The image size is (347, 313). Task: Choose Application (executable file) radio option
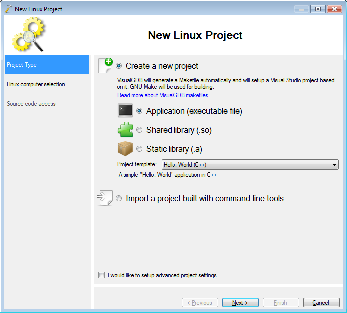tap(139, 111)
